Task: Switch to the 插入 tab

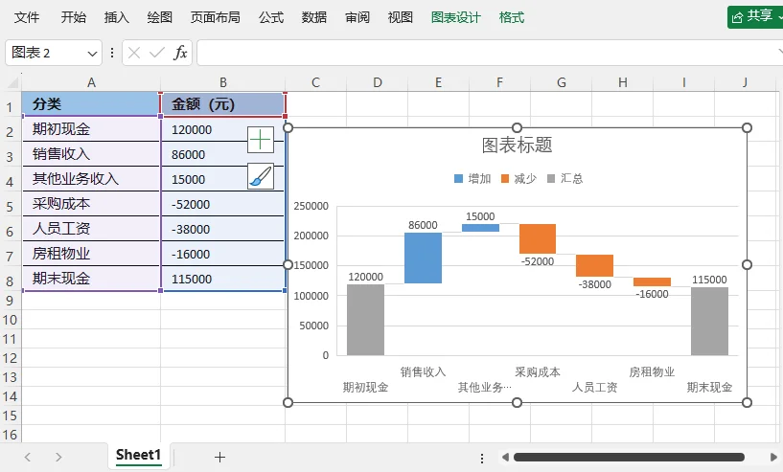Action: [116, 17]
